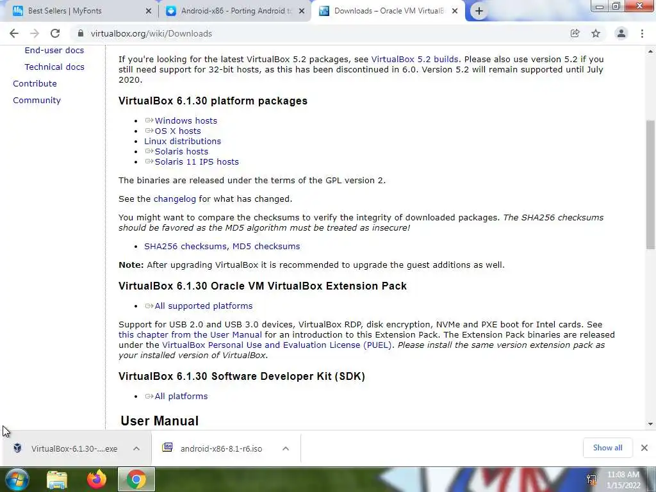Close the Android-x86 tab
This screenshot has height=492, width=656.
pyautogui.click(x=302, y=12)
